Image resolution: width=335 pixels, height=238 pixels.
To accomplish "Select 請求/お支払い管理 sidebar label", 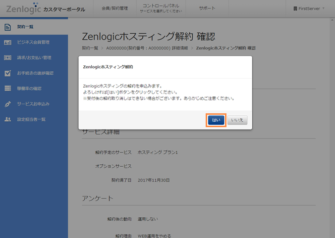I will 34,57.
